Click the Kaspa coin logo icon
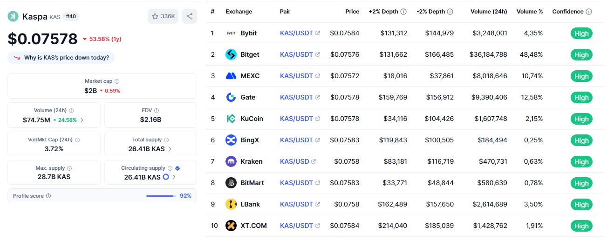The image size is (607, 240). [13, 17]
